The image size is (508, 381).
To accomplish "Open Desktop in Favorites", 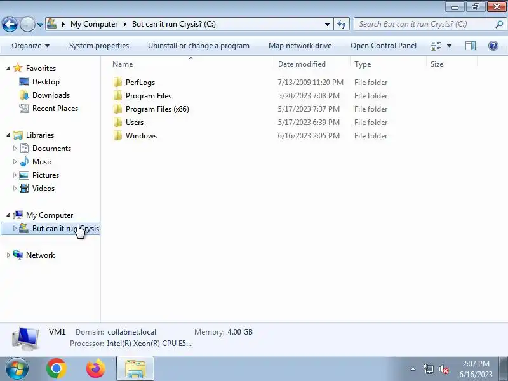I will (46, 82).
